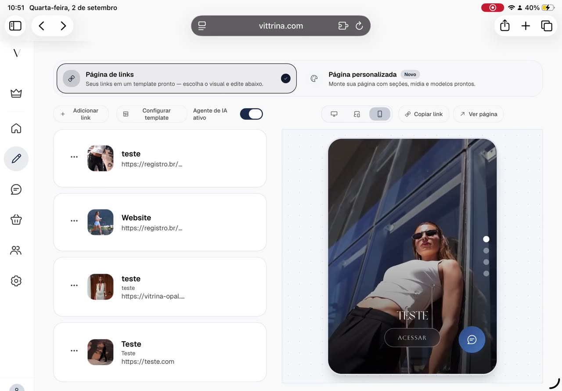
Task: Select the second slide dot in preview
Action: click(486, 250)
